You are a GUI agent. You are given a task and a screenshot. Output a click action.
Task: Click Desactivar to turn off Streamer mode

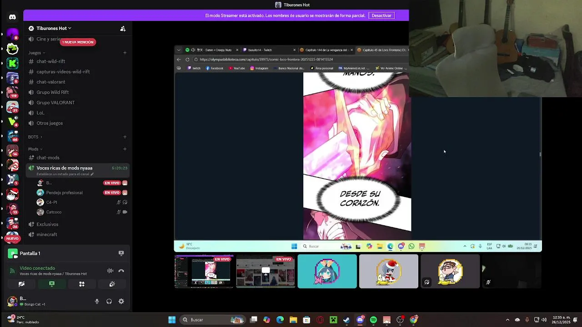click(381, 15)
